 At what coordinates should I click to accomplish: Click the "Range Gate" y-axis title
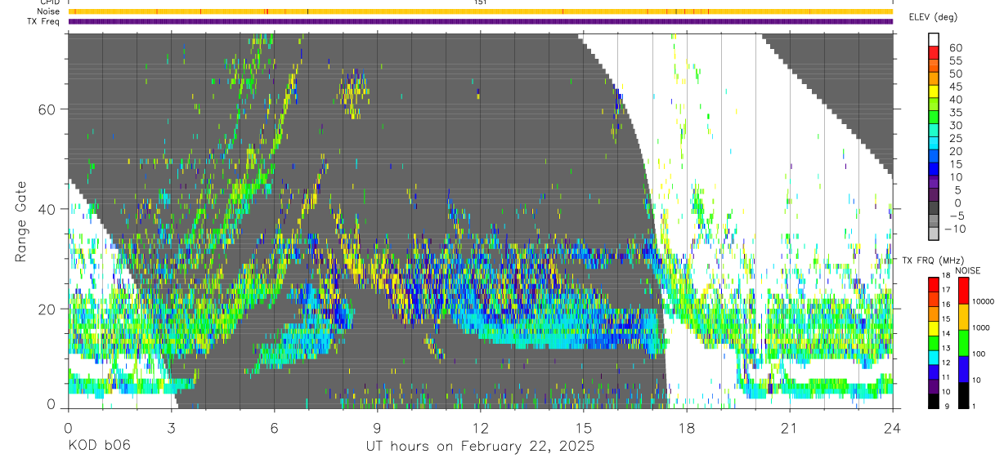pyautogui.click(x=21, y=222)
